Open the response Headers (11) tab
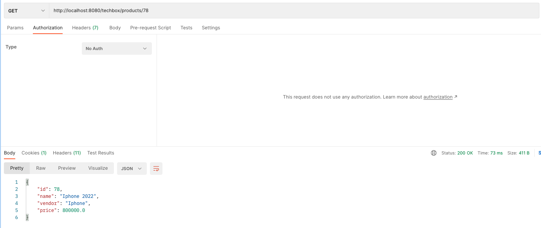This screenshot has width=541, height=228. pos(67,153)
